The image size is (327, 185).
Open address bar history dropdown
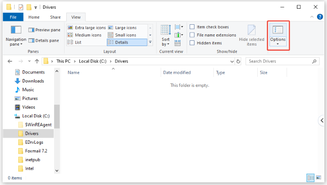(232, 62)
